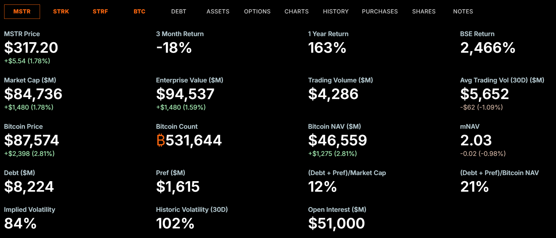Select the BTC tab
The width and height of the screenshot is (556, 238).
(x=140, y=11)
